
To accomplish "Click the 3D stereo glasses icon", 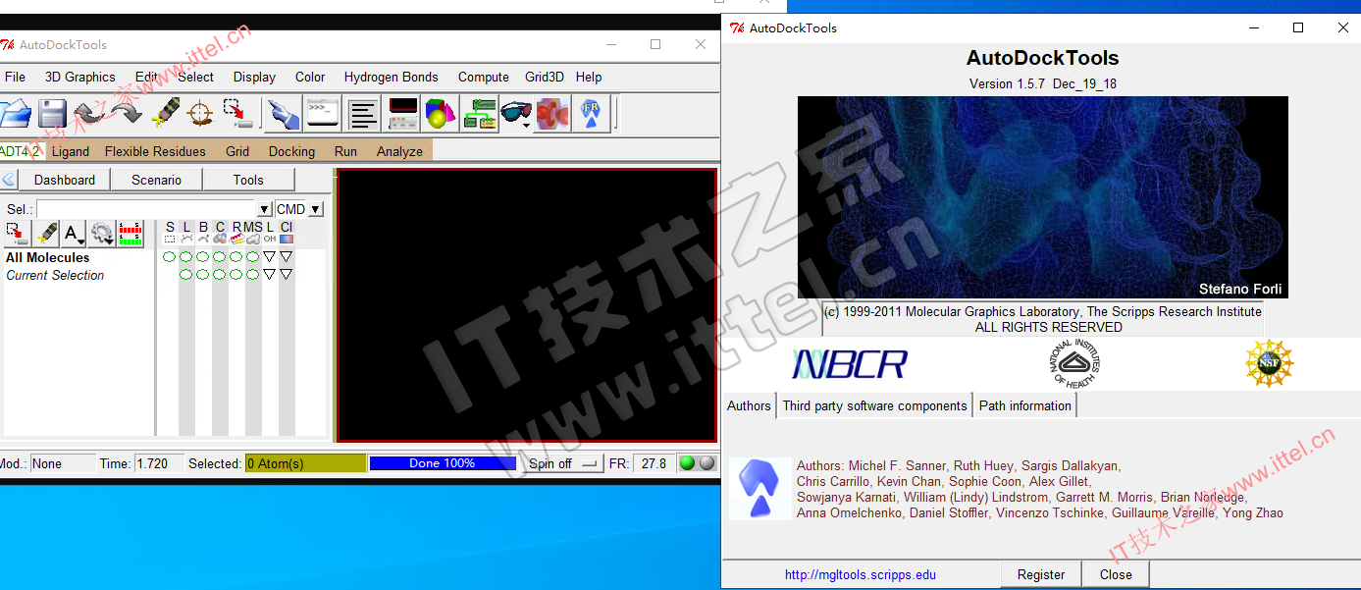I will (x=516, y=113).
